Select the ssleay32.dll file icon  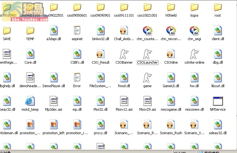218,125
